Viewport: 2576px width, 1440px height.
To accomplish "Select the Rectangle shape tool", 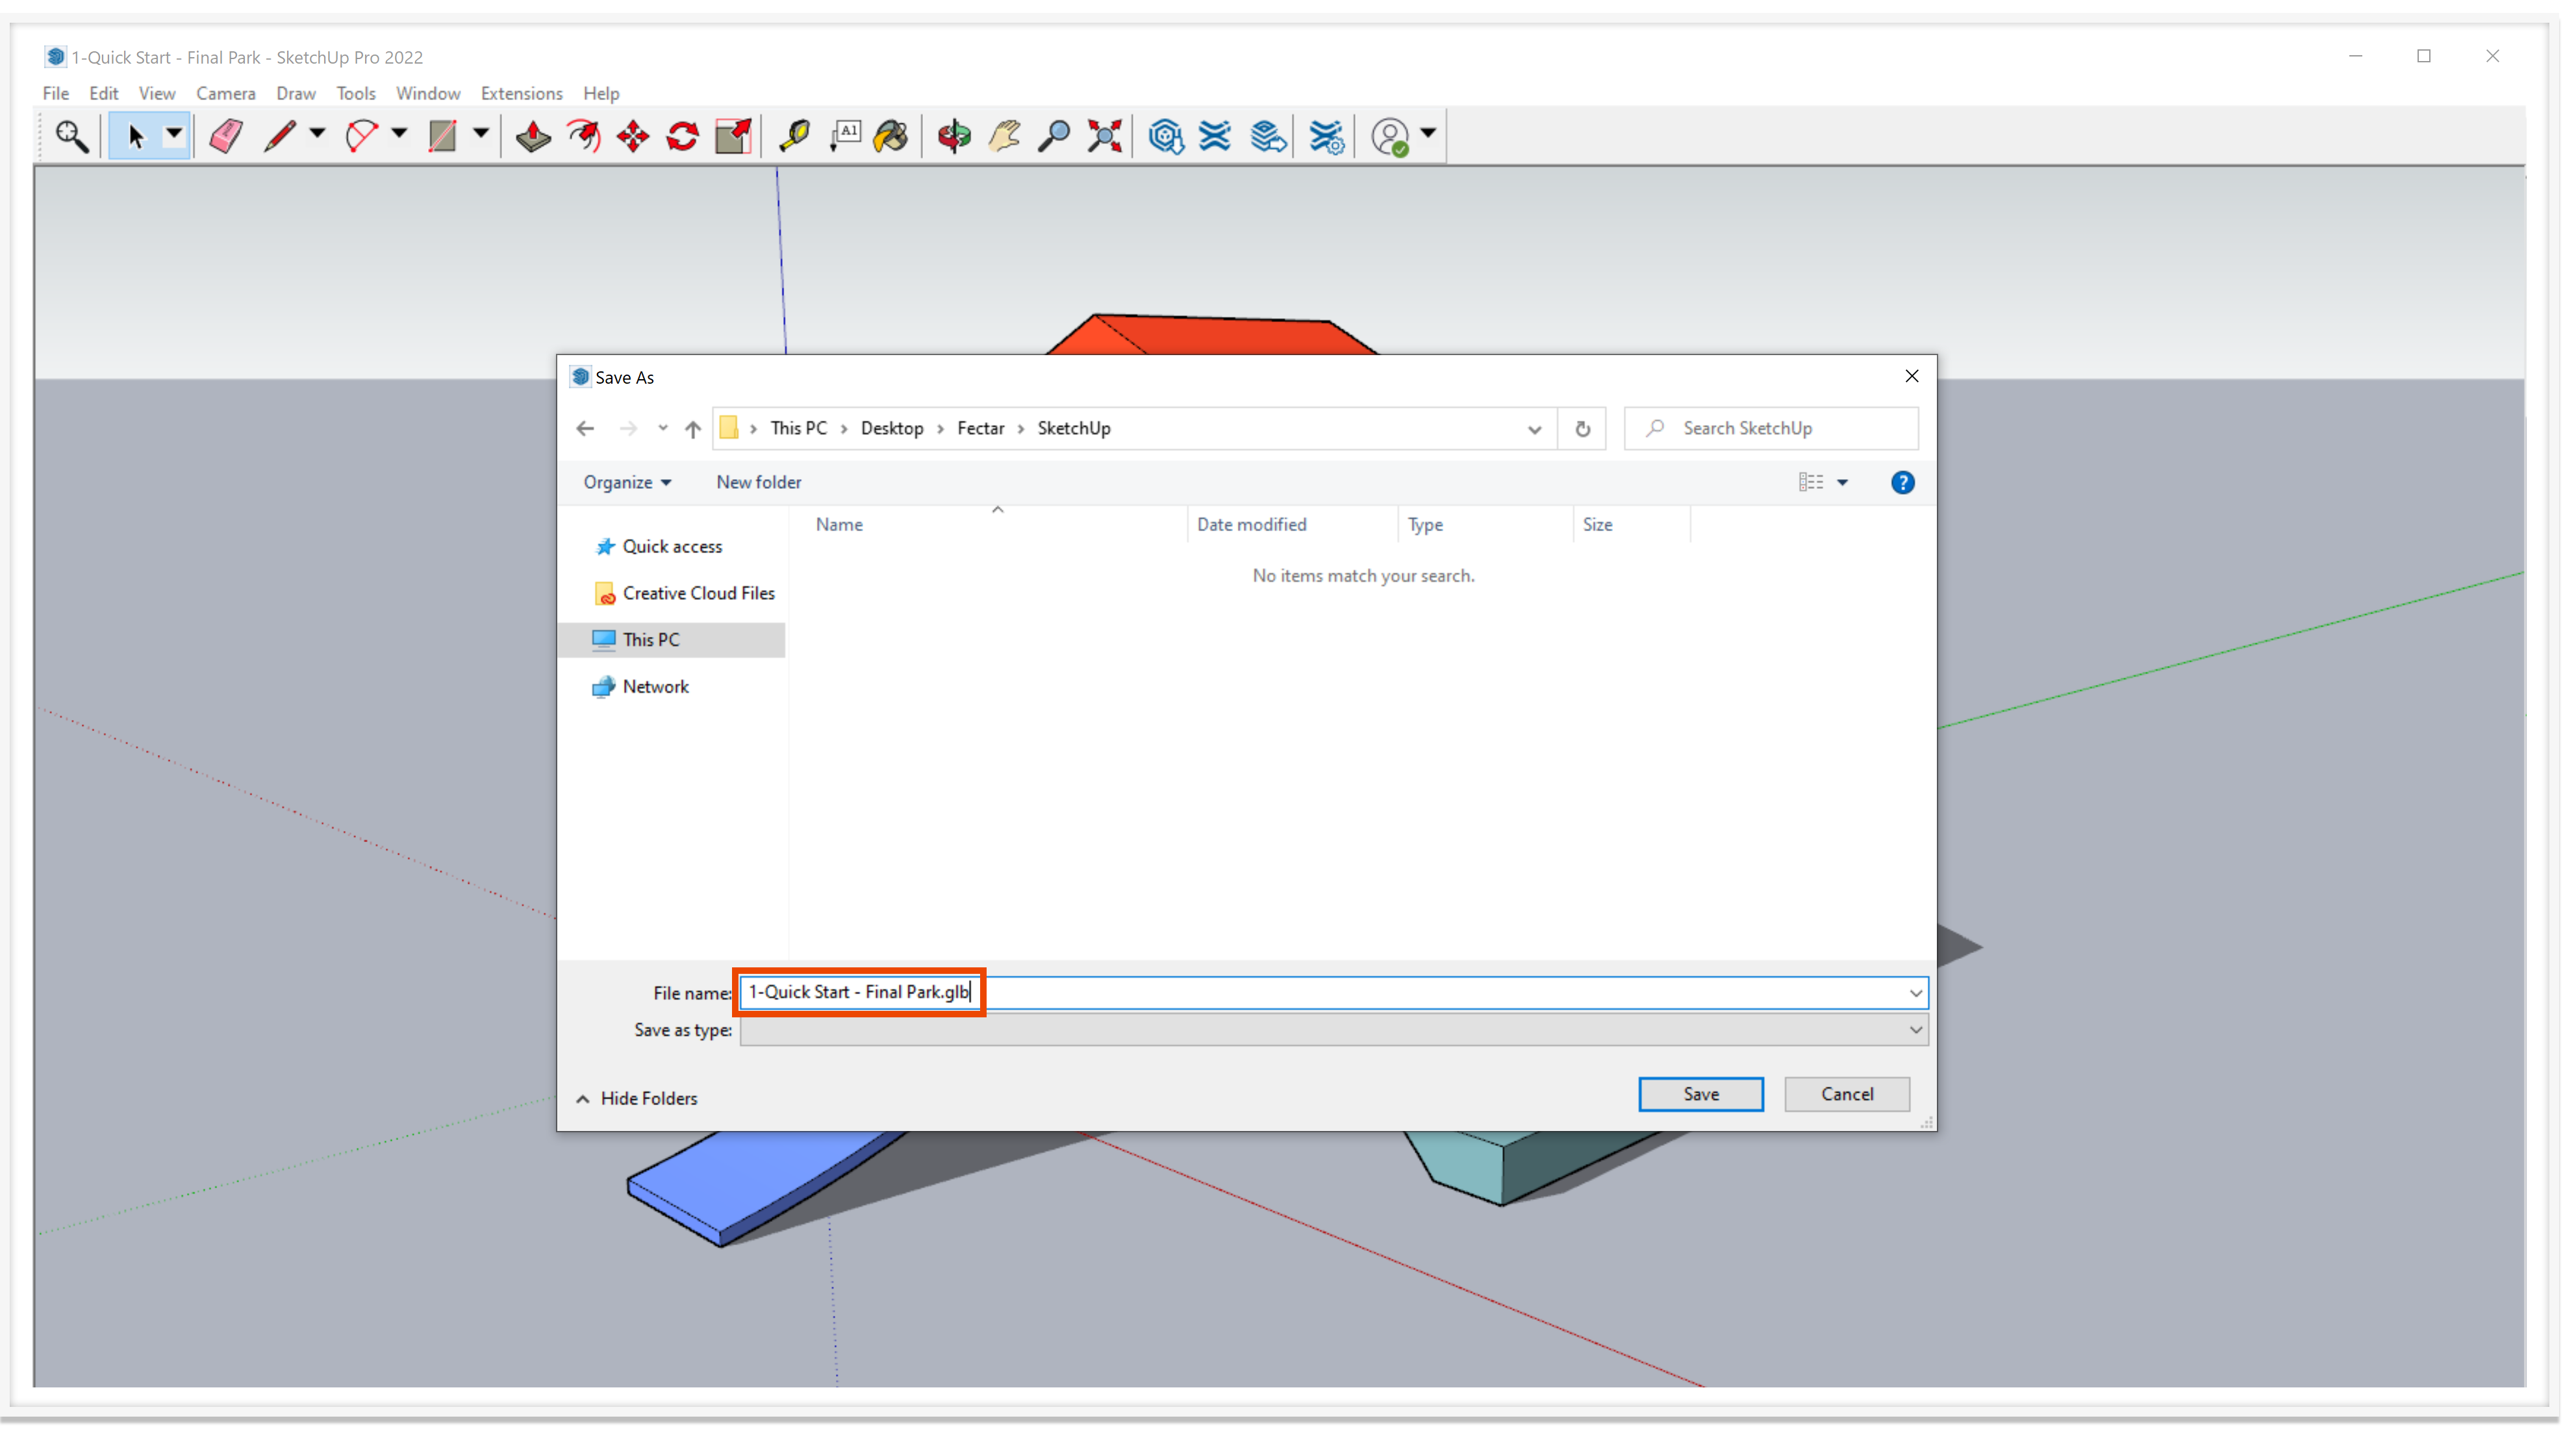I will coord(442,136).
